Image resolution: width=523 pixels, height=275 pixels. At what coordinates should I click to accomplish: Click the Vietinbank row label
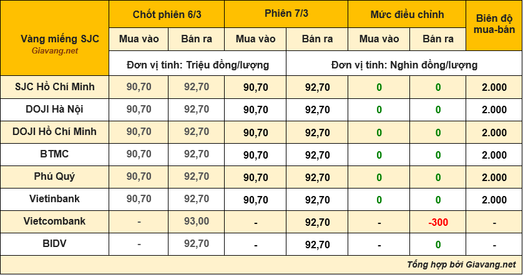tap(55, 198)
